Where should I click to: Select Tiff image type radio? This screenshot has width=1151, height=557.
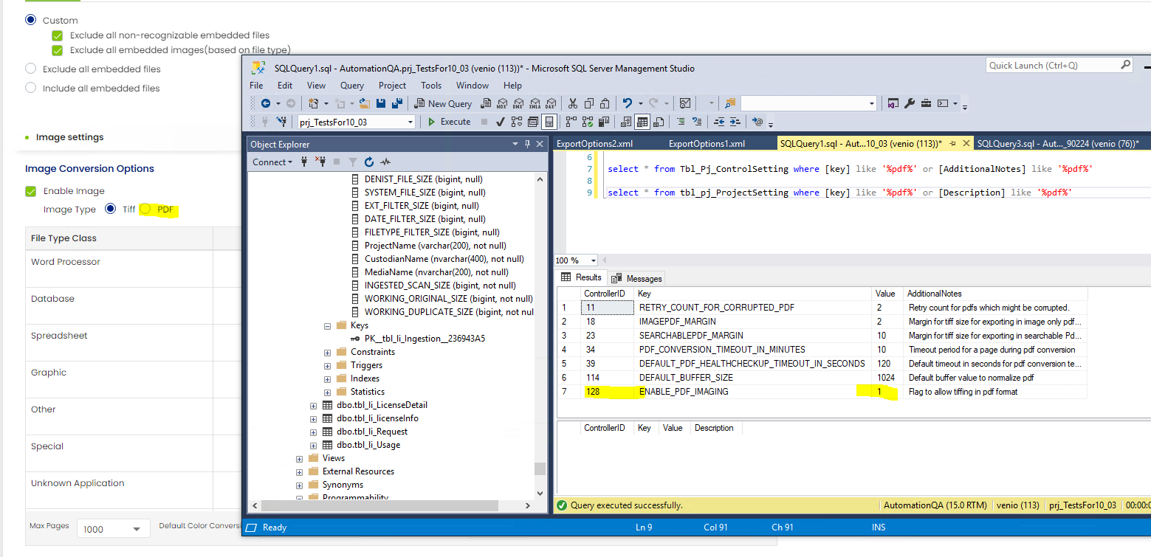[110, 209]
